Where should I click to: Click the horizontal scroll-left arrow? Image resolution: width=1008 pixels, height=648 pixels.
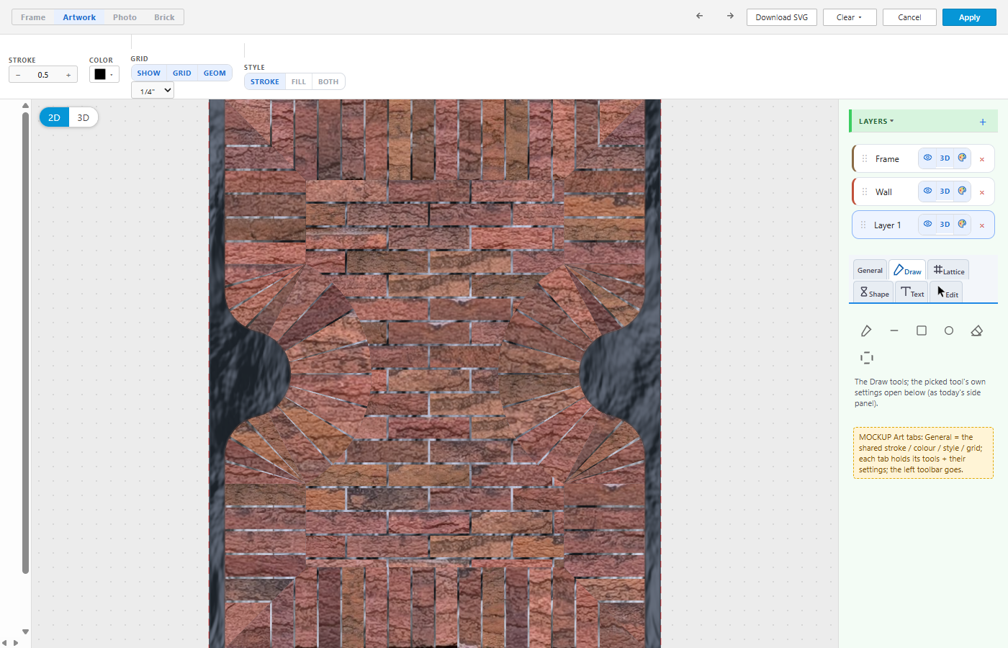pos(4,643)
